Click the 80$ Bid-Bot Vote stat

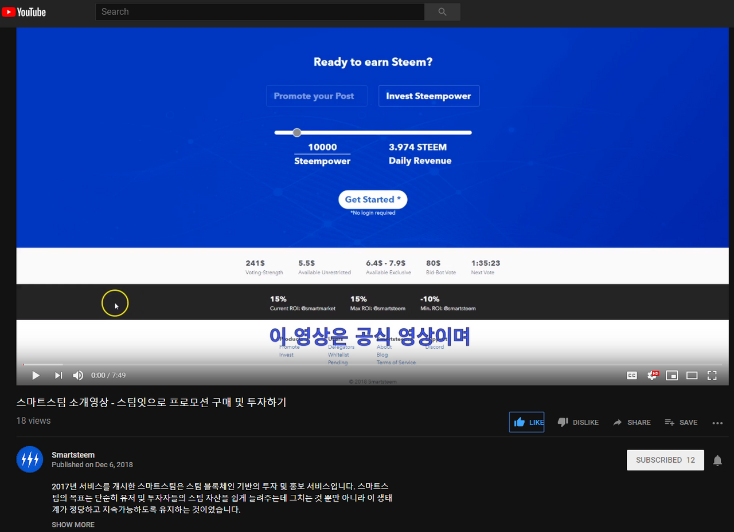[441, 267]
